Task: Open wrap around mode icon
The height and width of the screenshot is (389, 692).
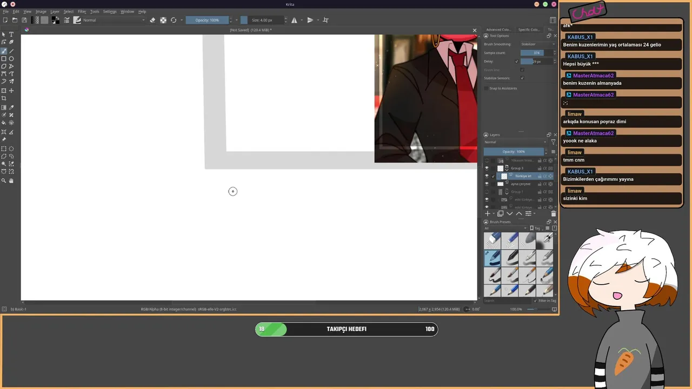Action: pos(325,20)
